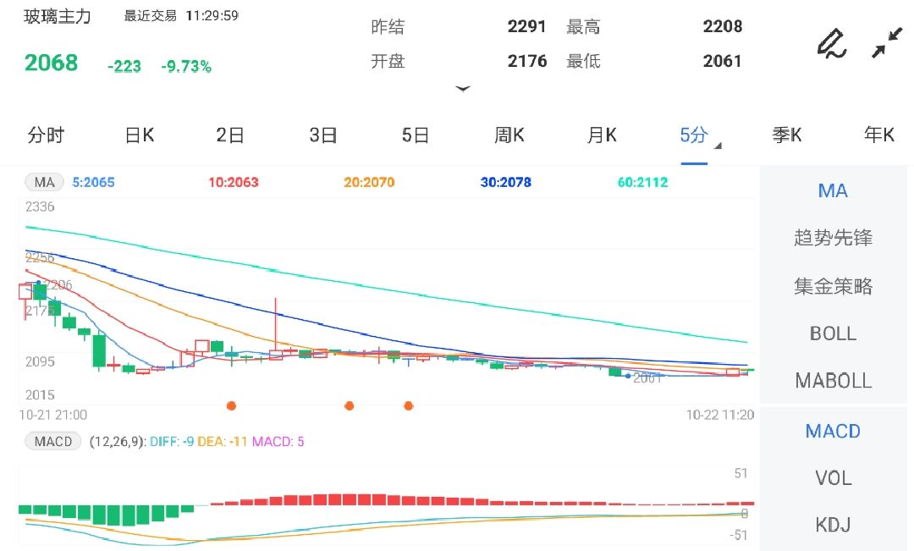
Task: Click the 2061 low marker on the chart
Action: [x=647, y=377]
